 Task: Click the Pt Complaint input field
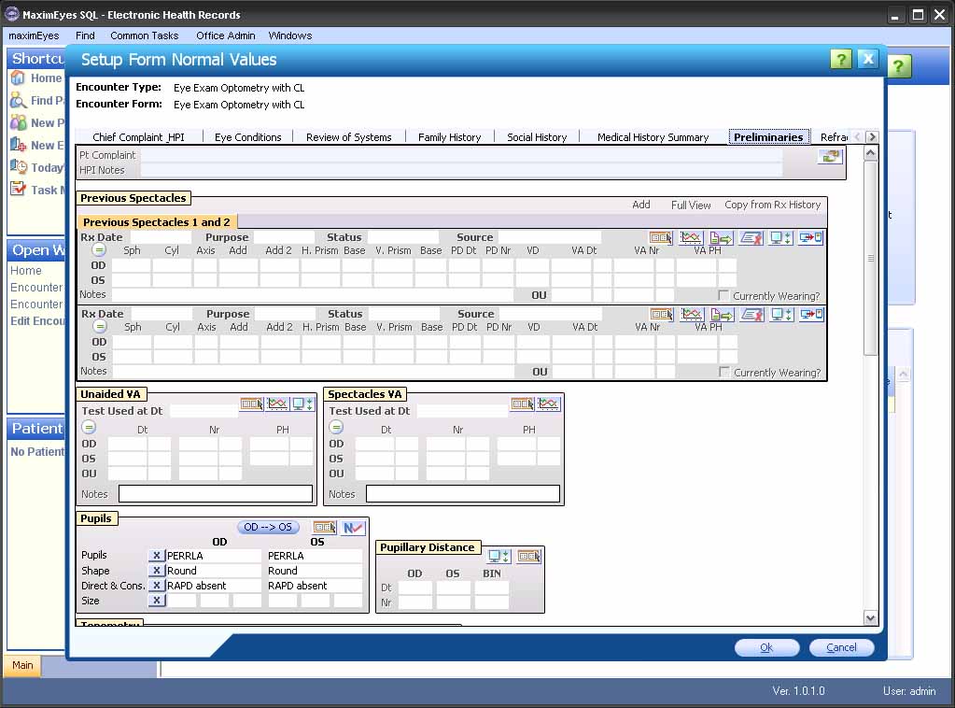point(461,155)
